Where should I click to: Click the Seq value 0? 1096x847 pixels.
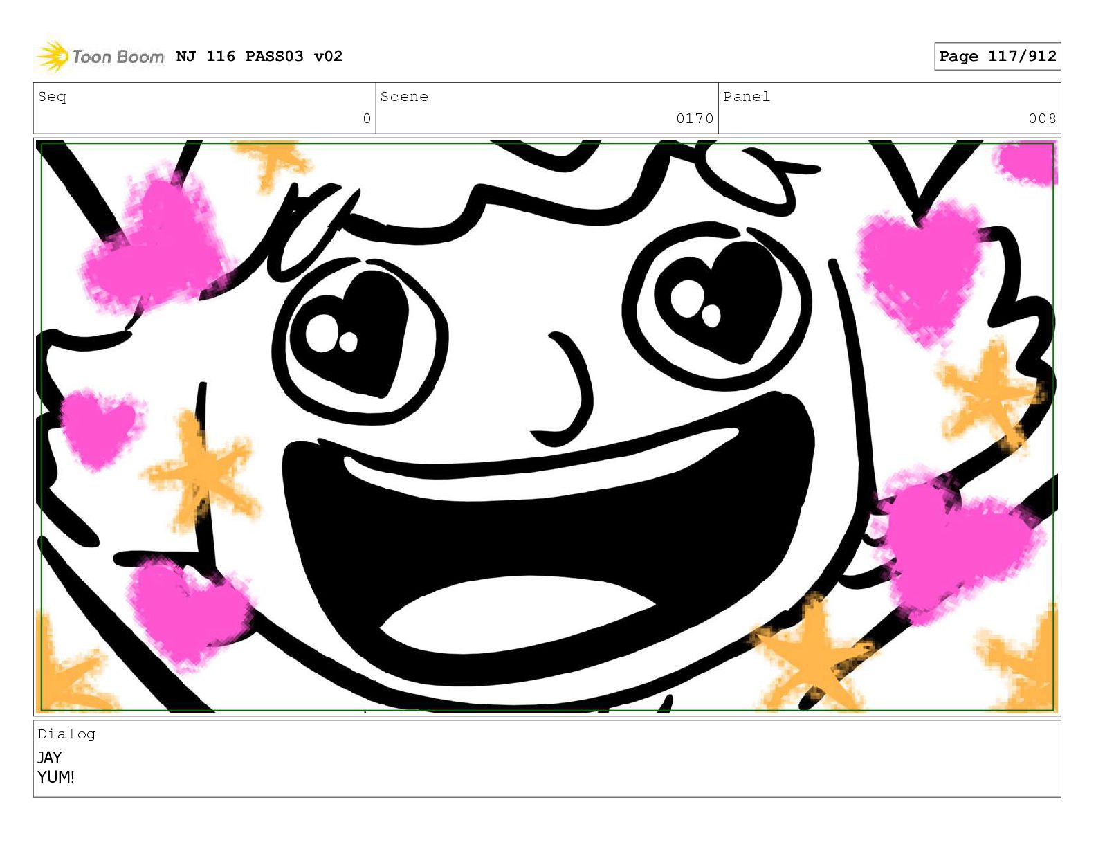(x=367, y=119)
